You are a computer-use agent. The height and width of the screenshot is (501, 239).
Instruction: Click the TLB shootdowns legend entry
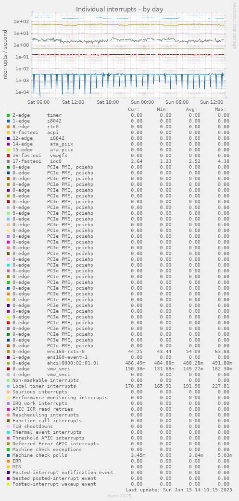coord(33,426)
